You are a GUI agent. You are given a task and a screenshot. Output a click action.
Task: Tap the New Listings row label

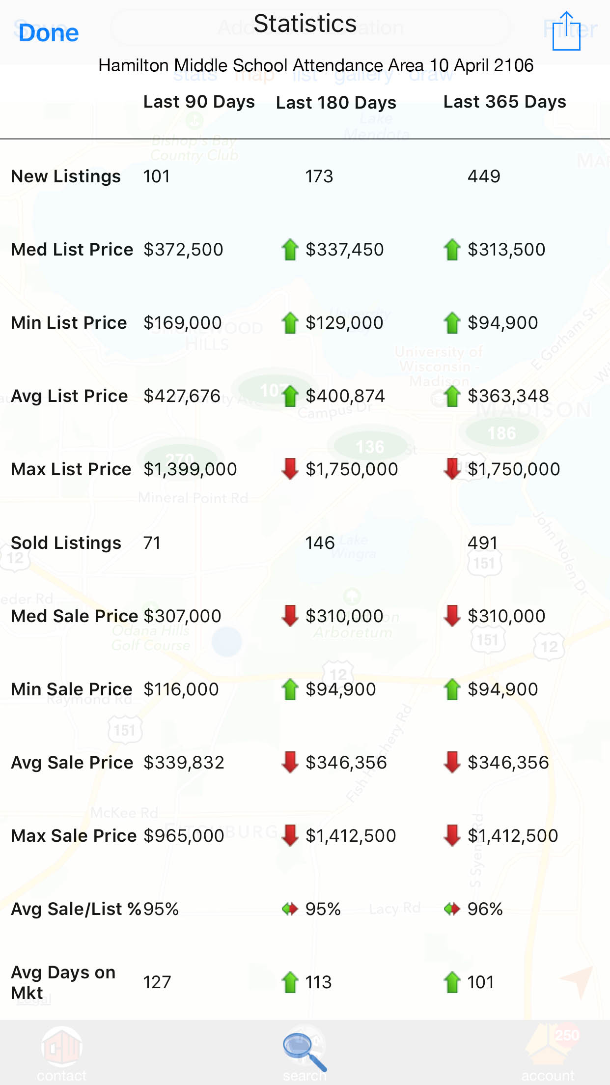[66, 176]
